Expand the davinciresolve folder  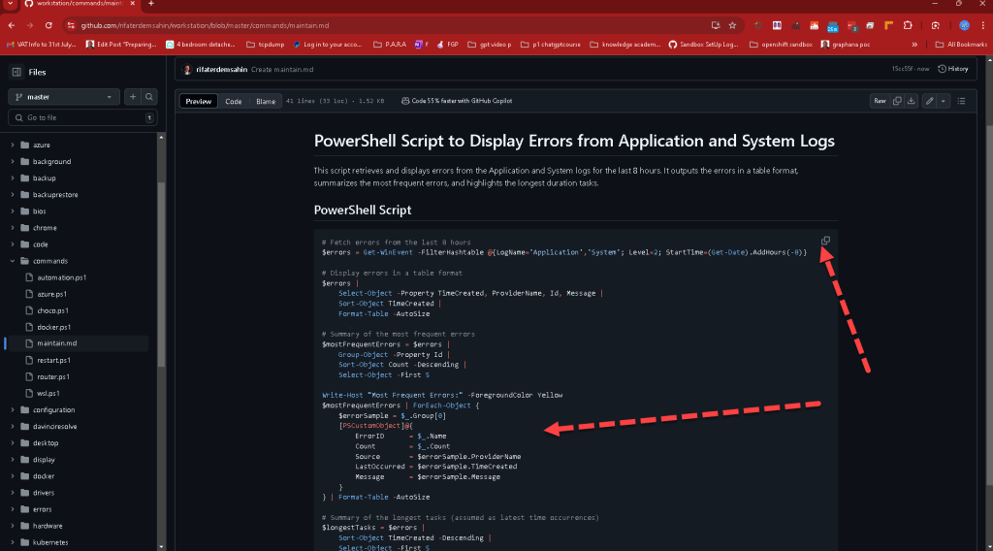point(13,426)
